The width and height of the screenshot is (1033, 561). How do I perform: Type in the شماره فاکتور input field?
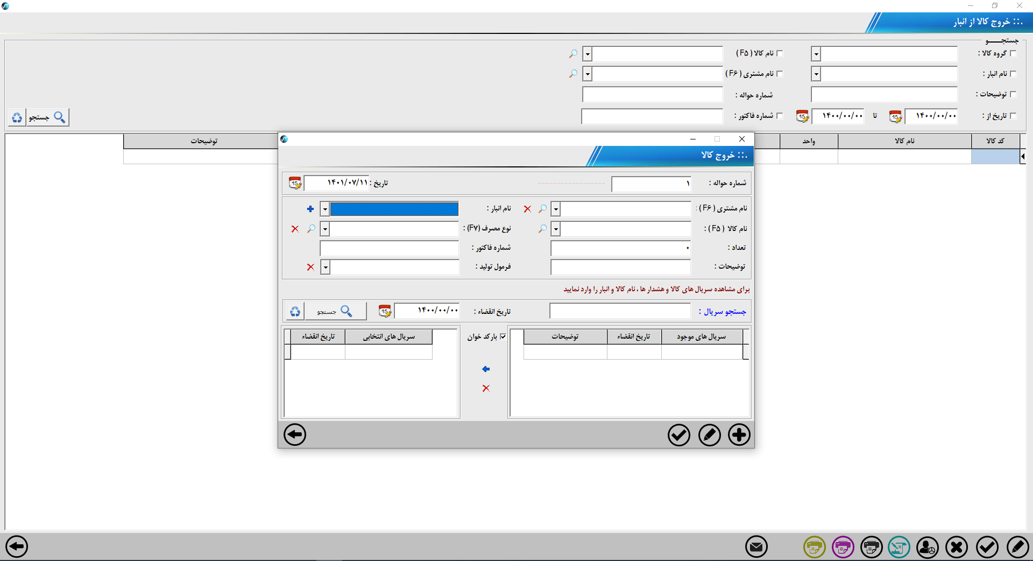click(388, 248)
